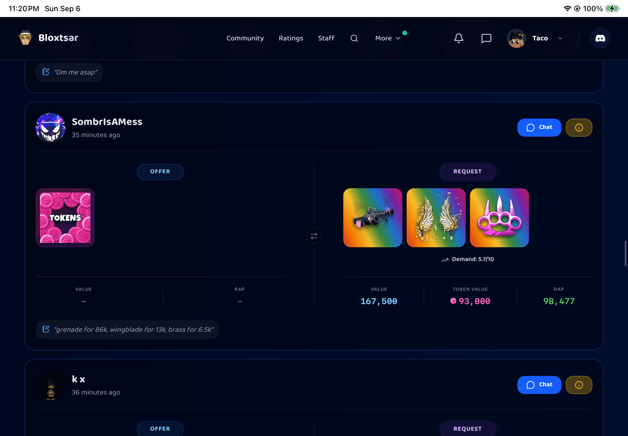
Task: Click Taco user avatar
Action: pyautogui.click(x=516, y=38)
